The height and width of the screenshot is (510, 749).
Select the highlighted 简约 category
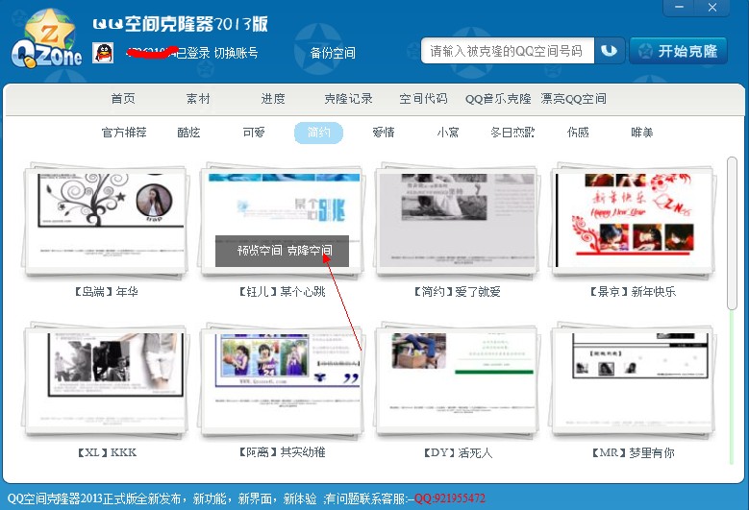pyautogui.click(x=318, y=133)
